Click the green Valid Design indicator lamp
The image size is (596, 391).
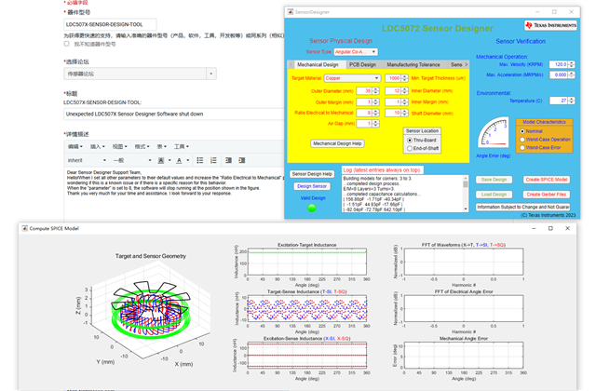click(x=312, y=208)
